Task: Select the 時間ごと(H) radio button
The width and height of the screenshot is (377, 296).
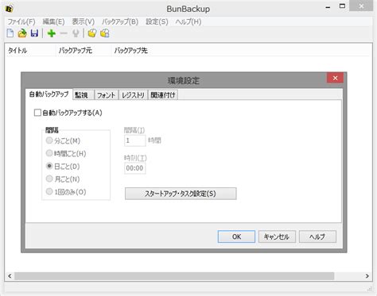Action: click(49, 153)
